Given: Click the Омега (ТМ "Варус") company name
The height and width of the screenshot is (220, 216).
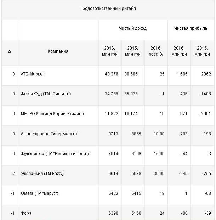Looking at the screenshot, I should 39,193.
